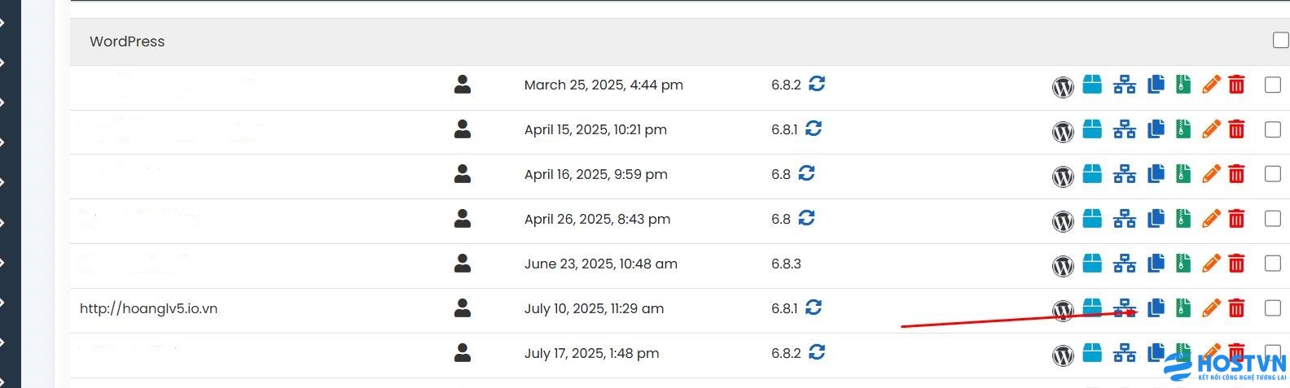Viewport: 1290px width, 388px height.
Task: Click the blue box icon in March 25 row
Action: click(1092, 85)
